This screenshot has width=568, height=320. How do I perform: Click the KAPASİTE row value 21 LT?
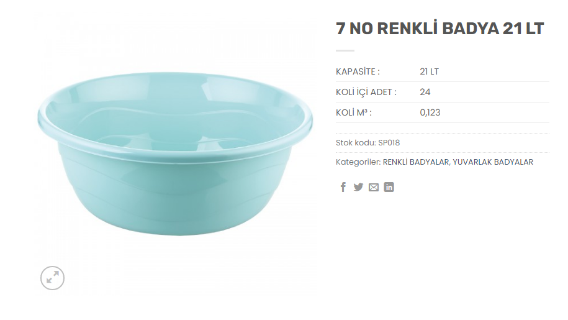pos(430,71)
